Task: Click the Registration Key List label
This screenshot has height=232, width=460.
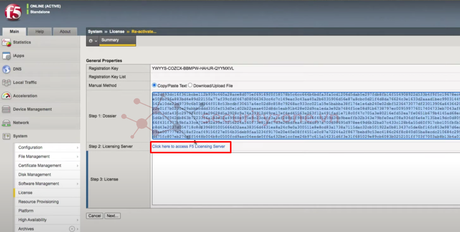Action: pyautogui.click(x=107, y=77)
